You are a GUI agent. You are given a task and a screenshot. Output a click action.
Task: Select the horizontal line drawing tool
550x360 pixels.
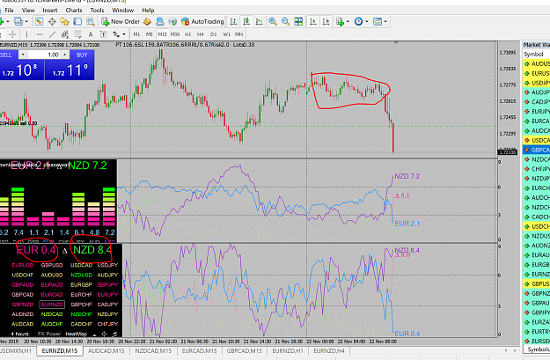[40, 34]
